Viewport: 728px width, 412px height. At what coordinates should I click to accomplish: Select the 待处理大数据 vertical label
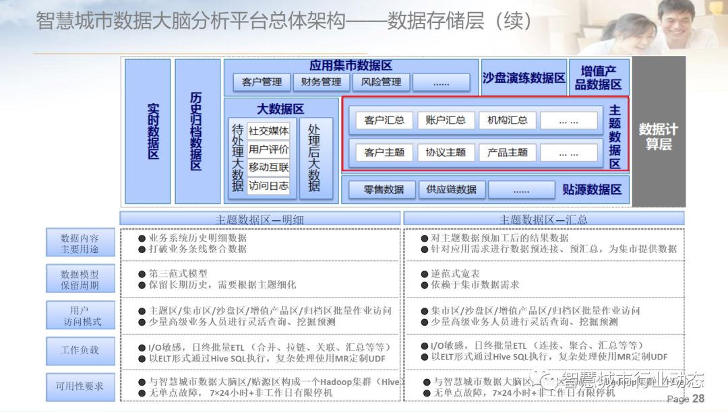point(237,158)
